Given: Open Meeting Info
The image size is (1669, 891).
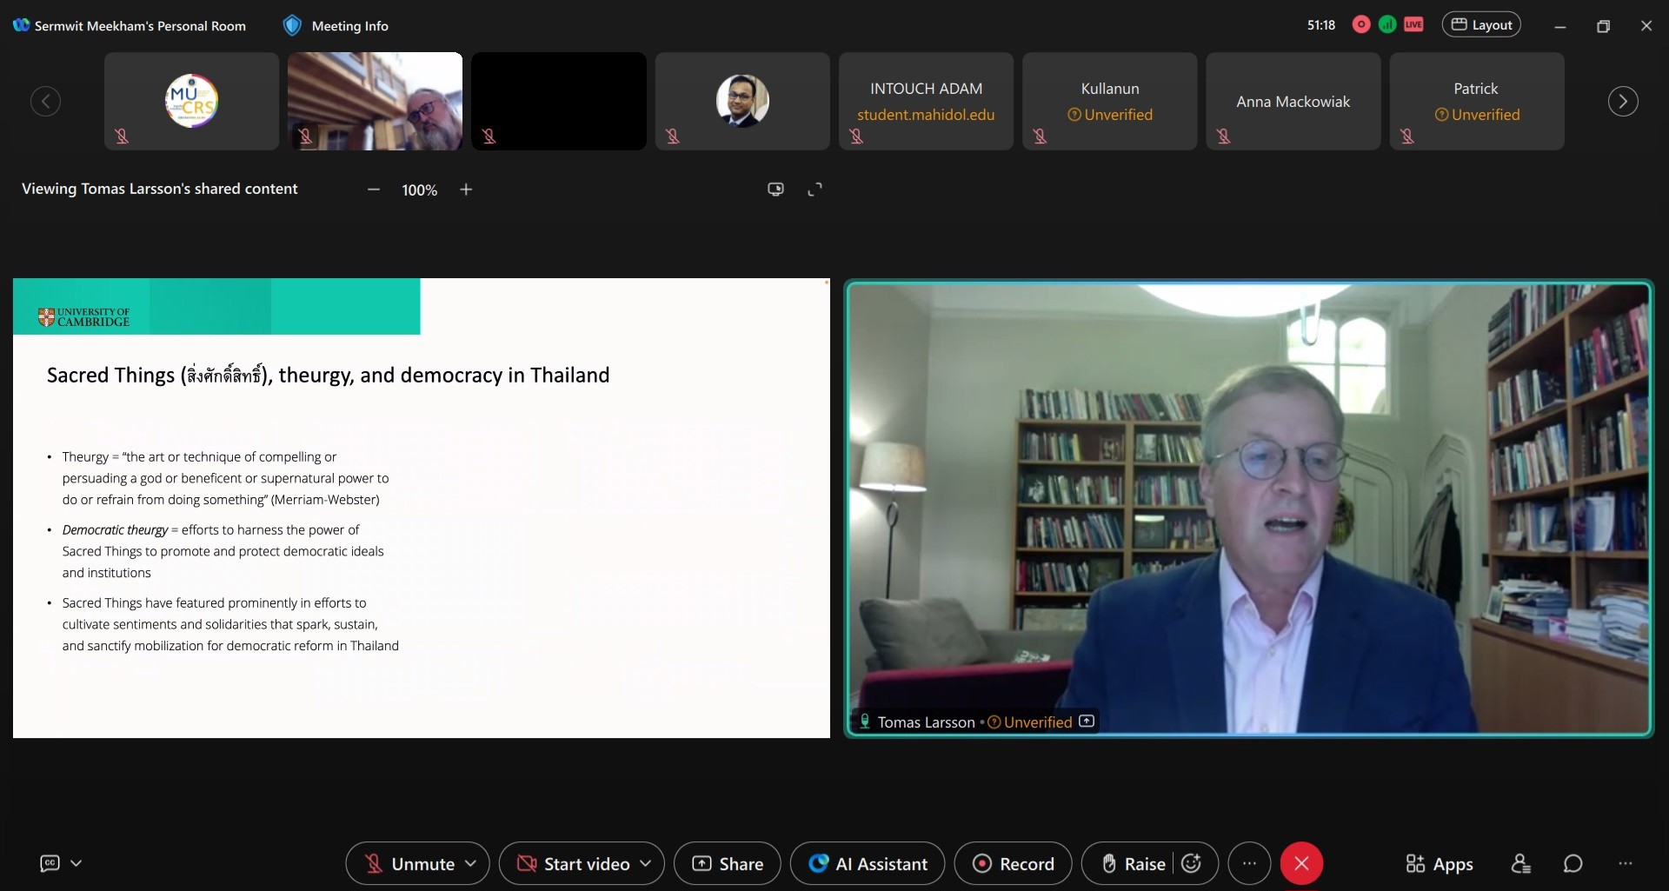Looking at the screenshot, I should (x=336, y=26).
